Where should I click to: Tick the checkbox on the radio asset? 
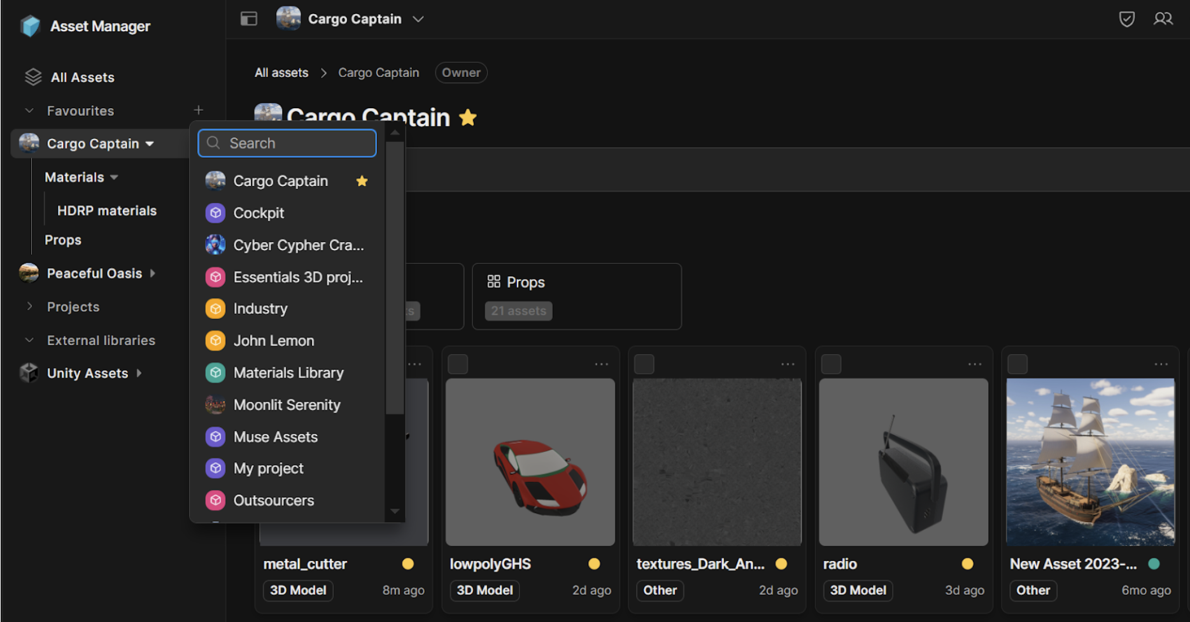(x=831, y=364)
